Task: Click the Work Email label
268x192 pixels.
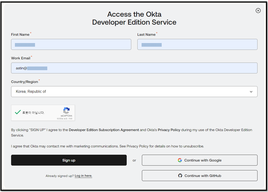Action: tap(21, 58)
